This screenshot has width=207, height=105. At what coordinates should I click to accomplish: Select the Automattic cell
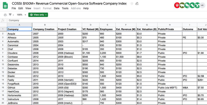pyautogui.click(x=19, y=41)
